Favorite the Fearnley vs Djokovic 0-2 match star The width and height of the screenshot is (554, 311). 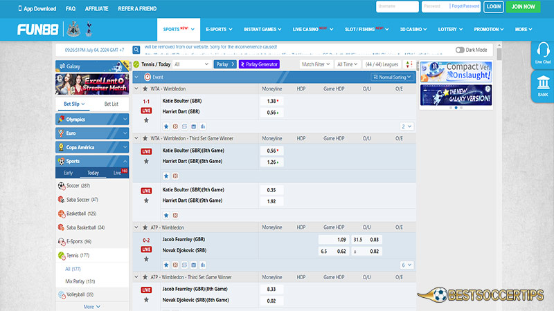click(146, 259)
